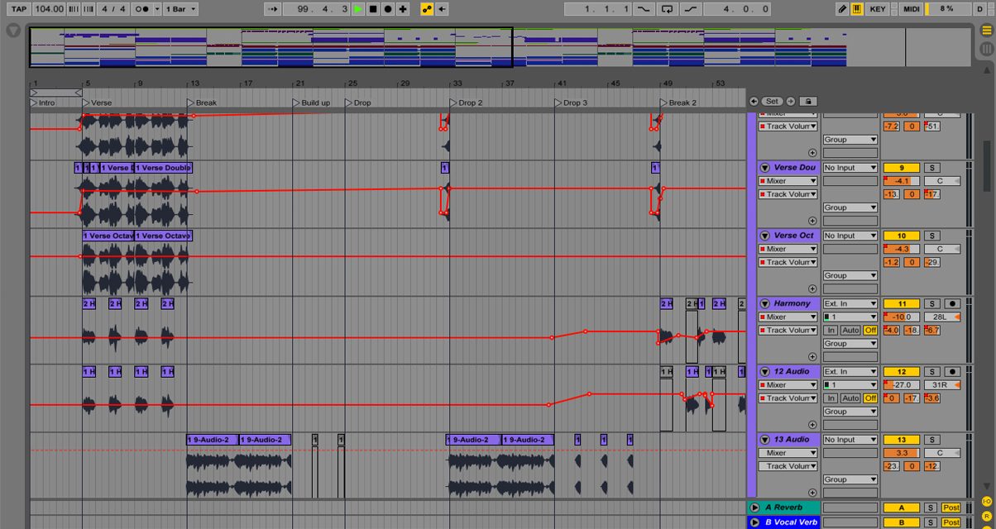Open the Ext. In dropdown on the Harmony track
The image size is (996, 529).
(x=850, y=303)
